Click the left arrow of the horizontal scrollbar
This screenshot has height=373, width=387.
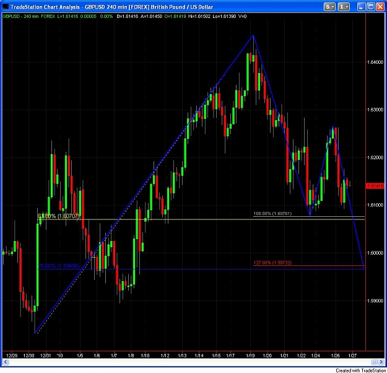pyautogui.click(x=6, y=362)
